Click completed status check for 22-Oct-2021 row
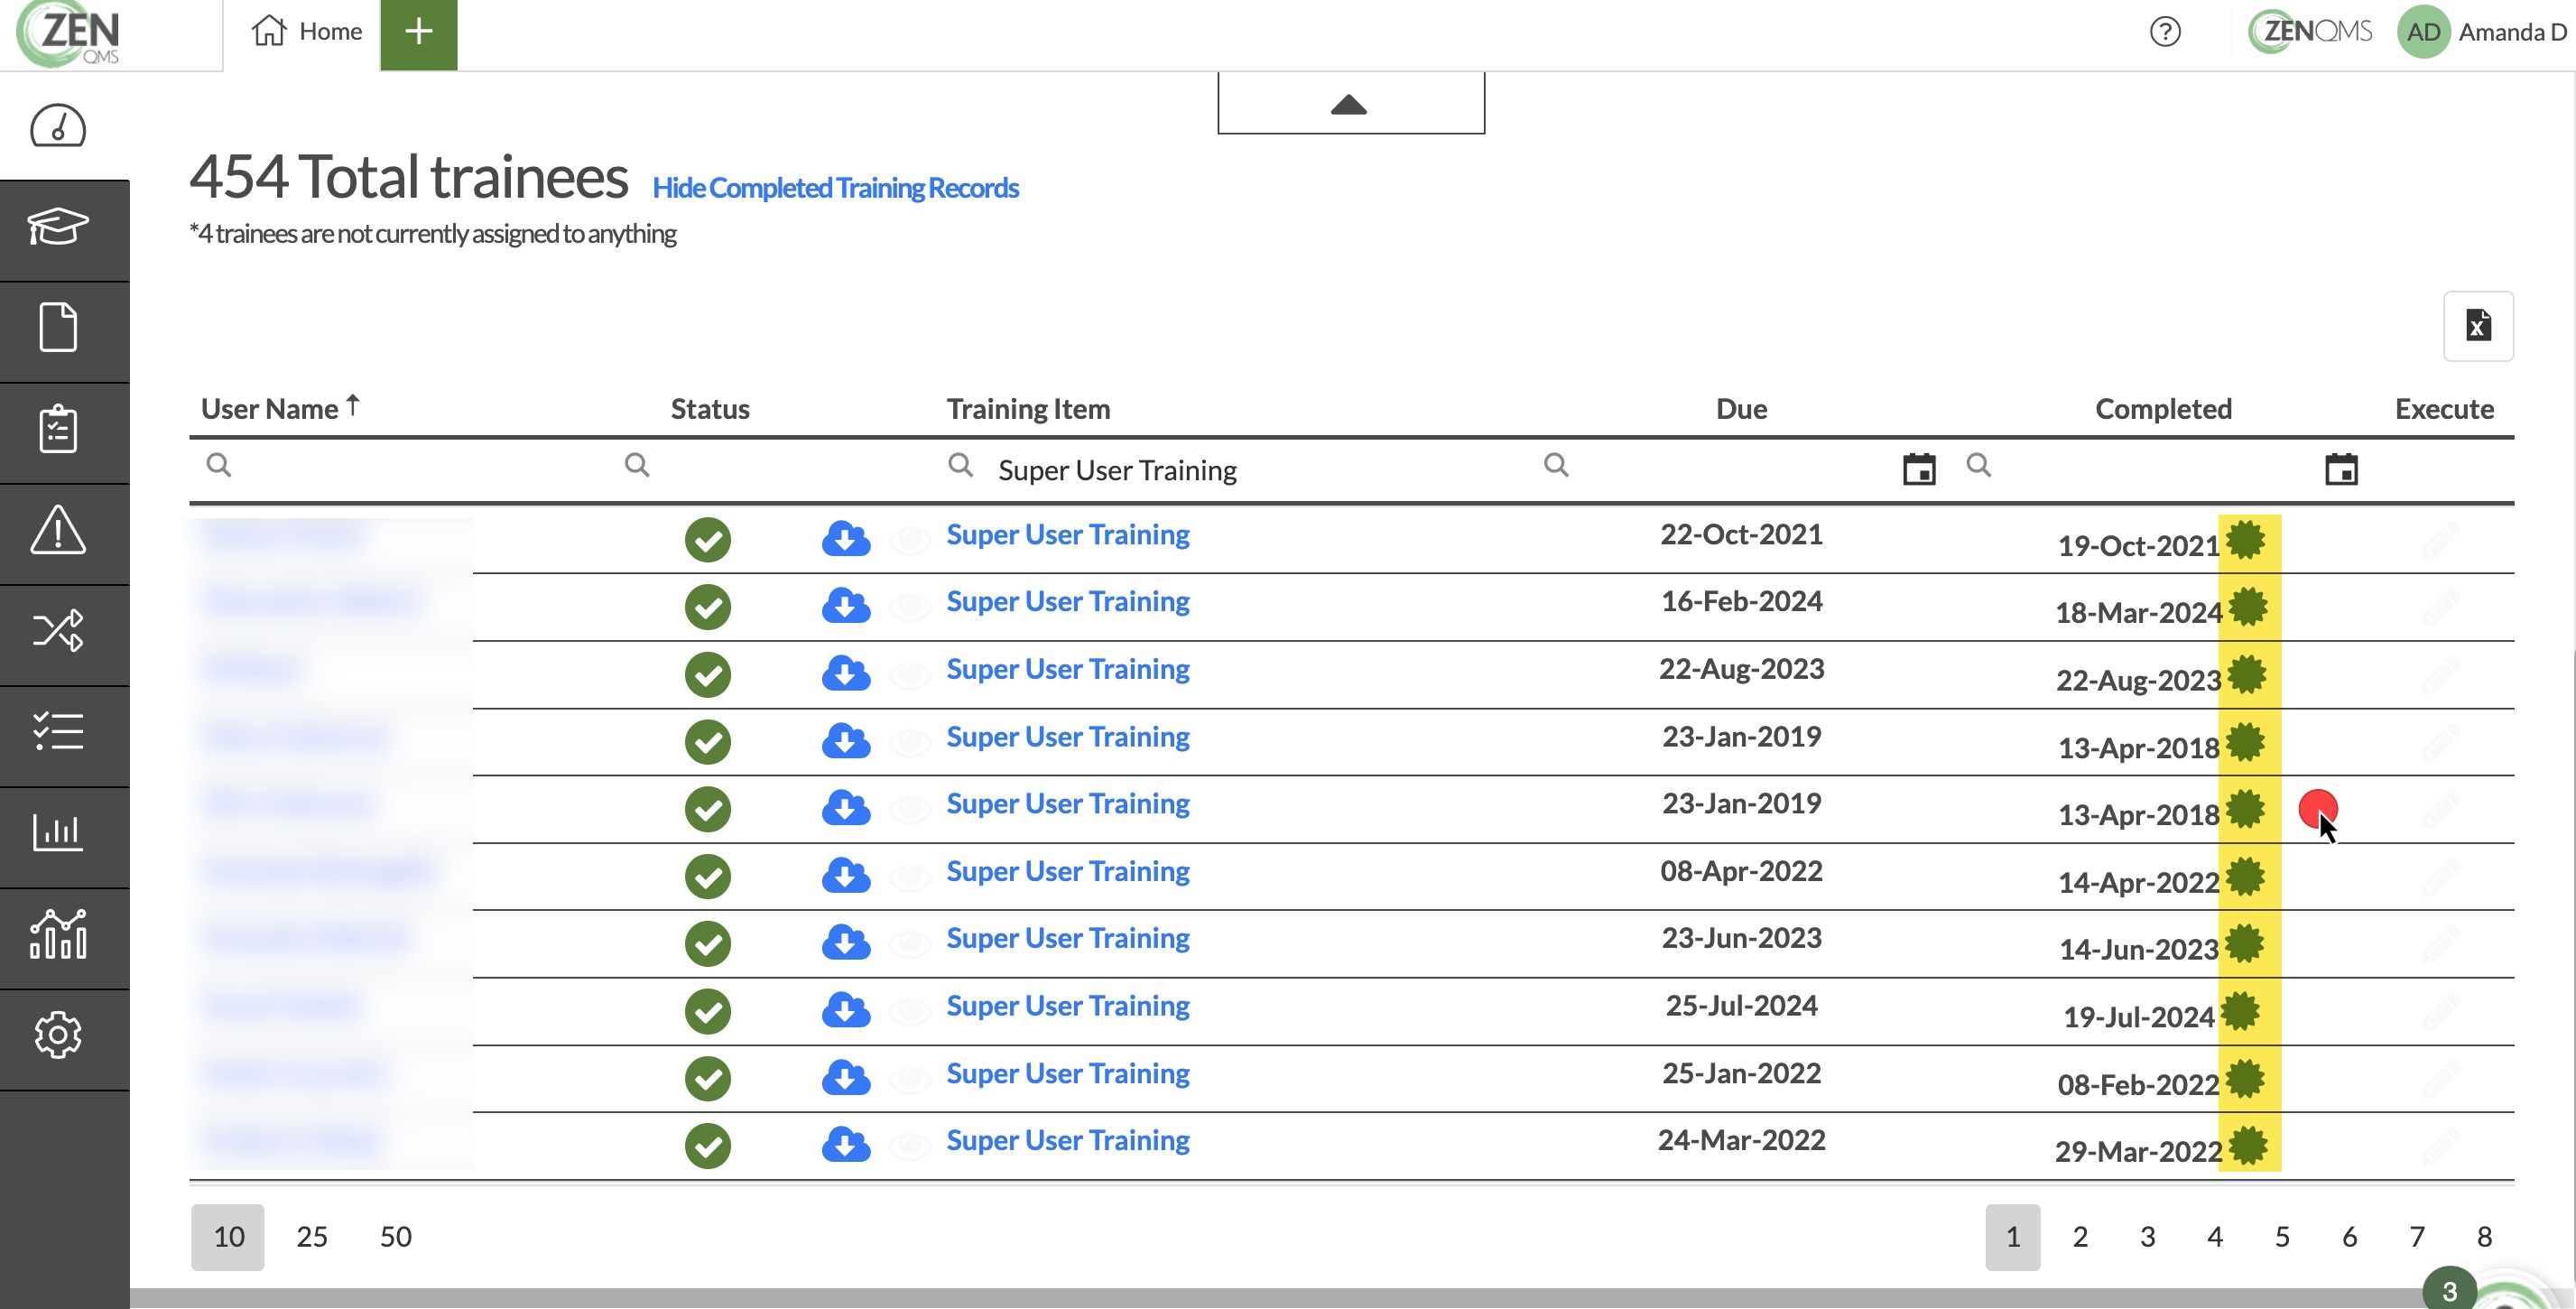Screen dimensions: 2576x1309 click(708, 540)
